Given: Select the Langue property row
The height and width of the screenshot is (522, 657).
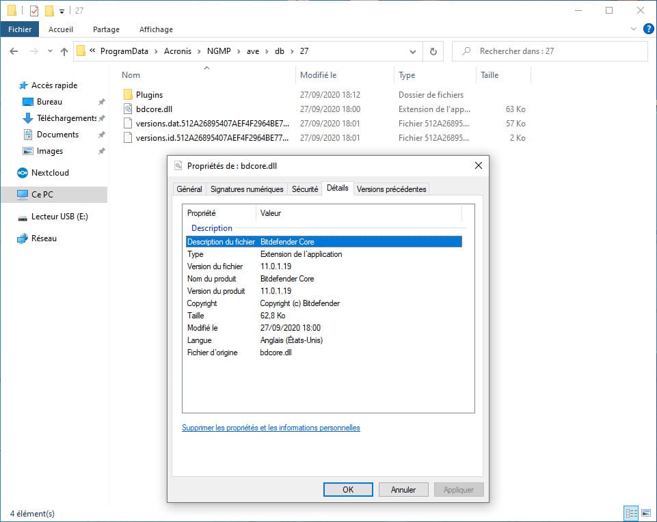Looking at the screenshot, I should [x=324, y=340].
